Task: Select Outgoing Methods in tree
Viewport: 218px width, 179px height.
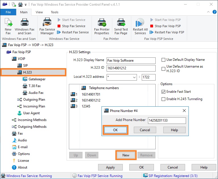Action: coord(29,127)
